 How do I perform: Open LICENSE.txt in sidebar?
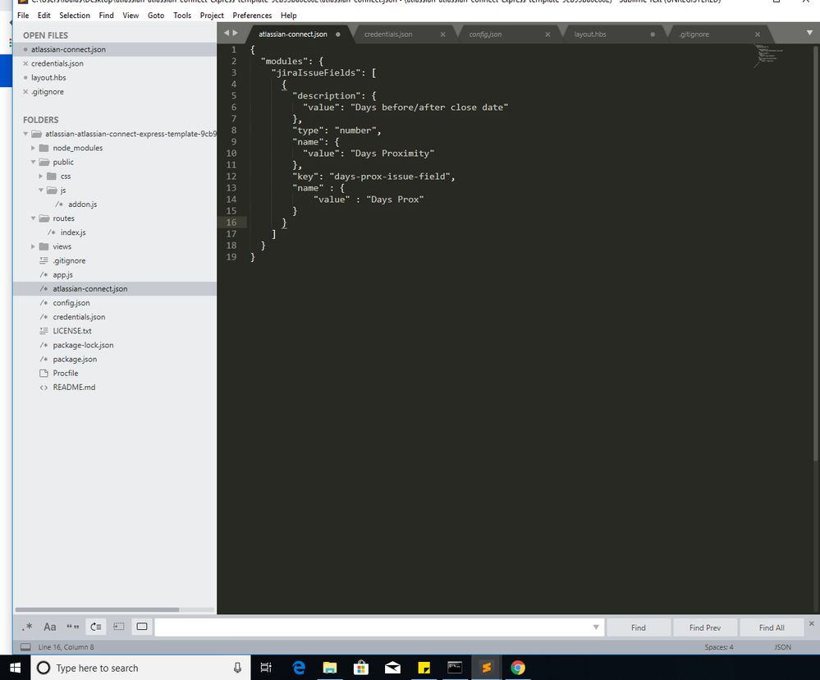pos(71,331)
